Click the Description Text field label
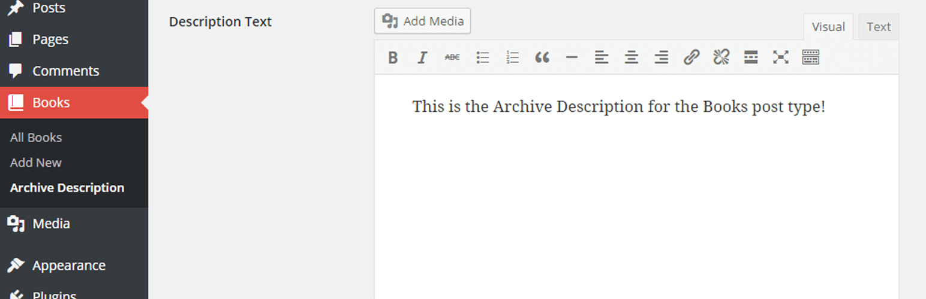 coord(220,22)
